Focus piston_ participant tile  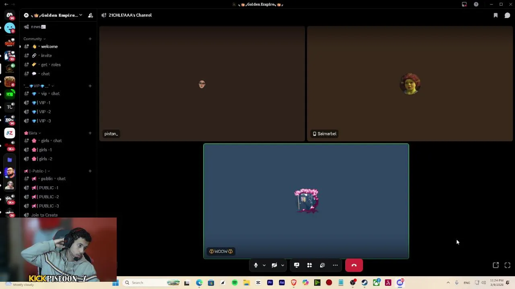tap(202, 84)
